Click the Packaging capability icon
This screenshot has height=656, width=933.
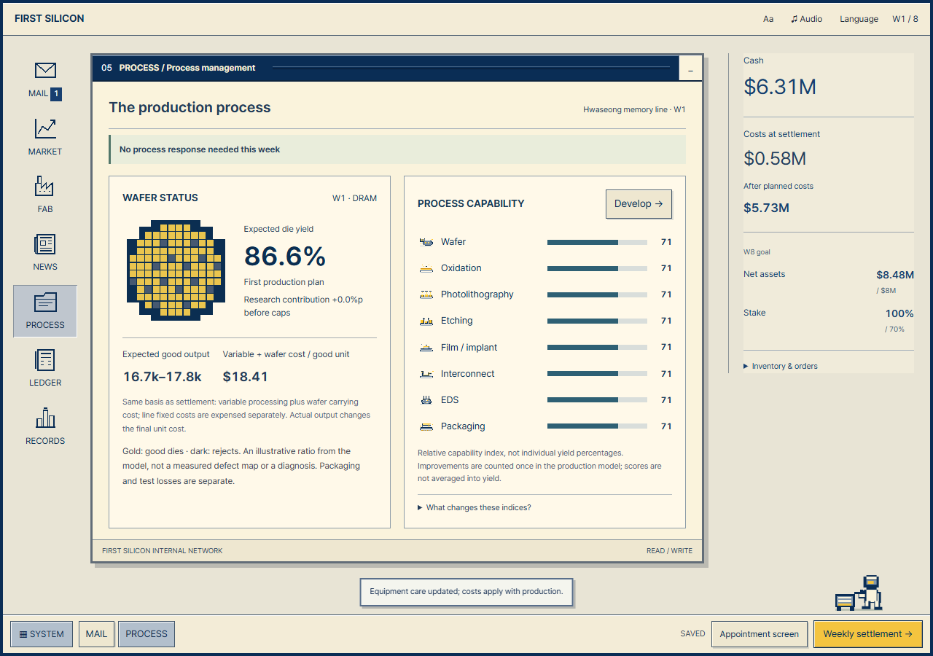(x=426, y=426)
